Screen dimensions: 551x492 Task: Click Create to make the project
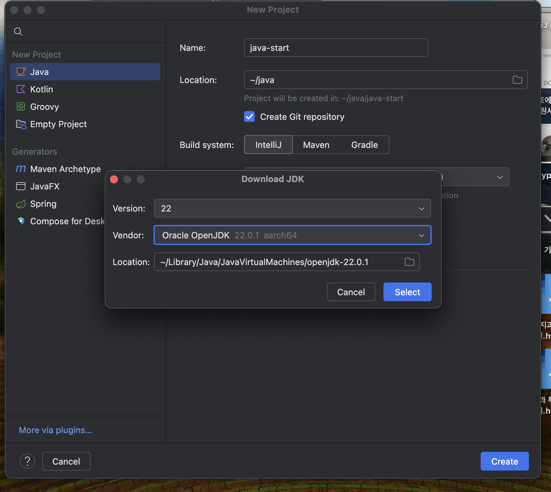(x=504, y=461)
